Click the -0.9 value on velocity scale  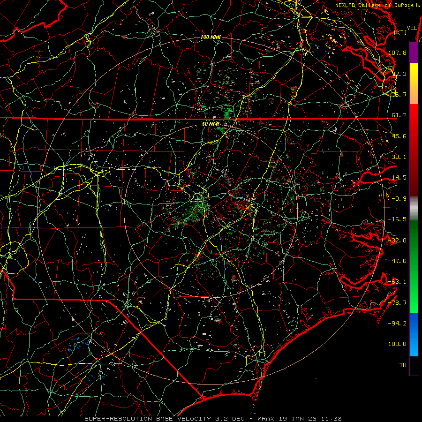pos(399,199)
